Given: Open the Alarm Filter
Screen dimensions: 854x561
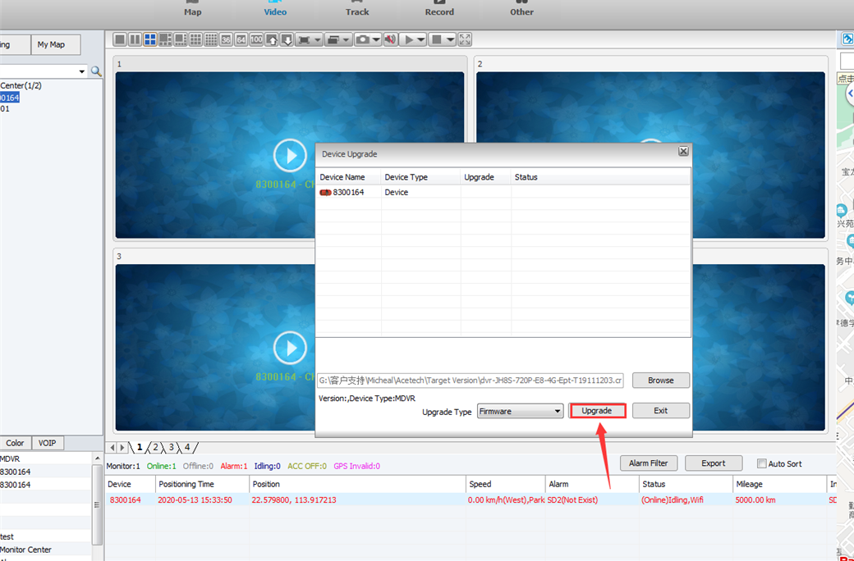Looking at the screenshot, I should coord(648,463).
